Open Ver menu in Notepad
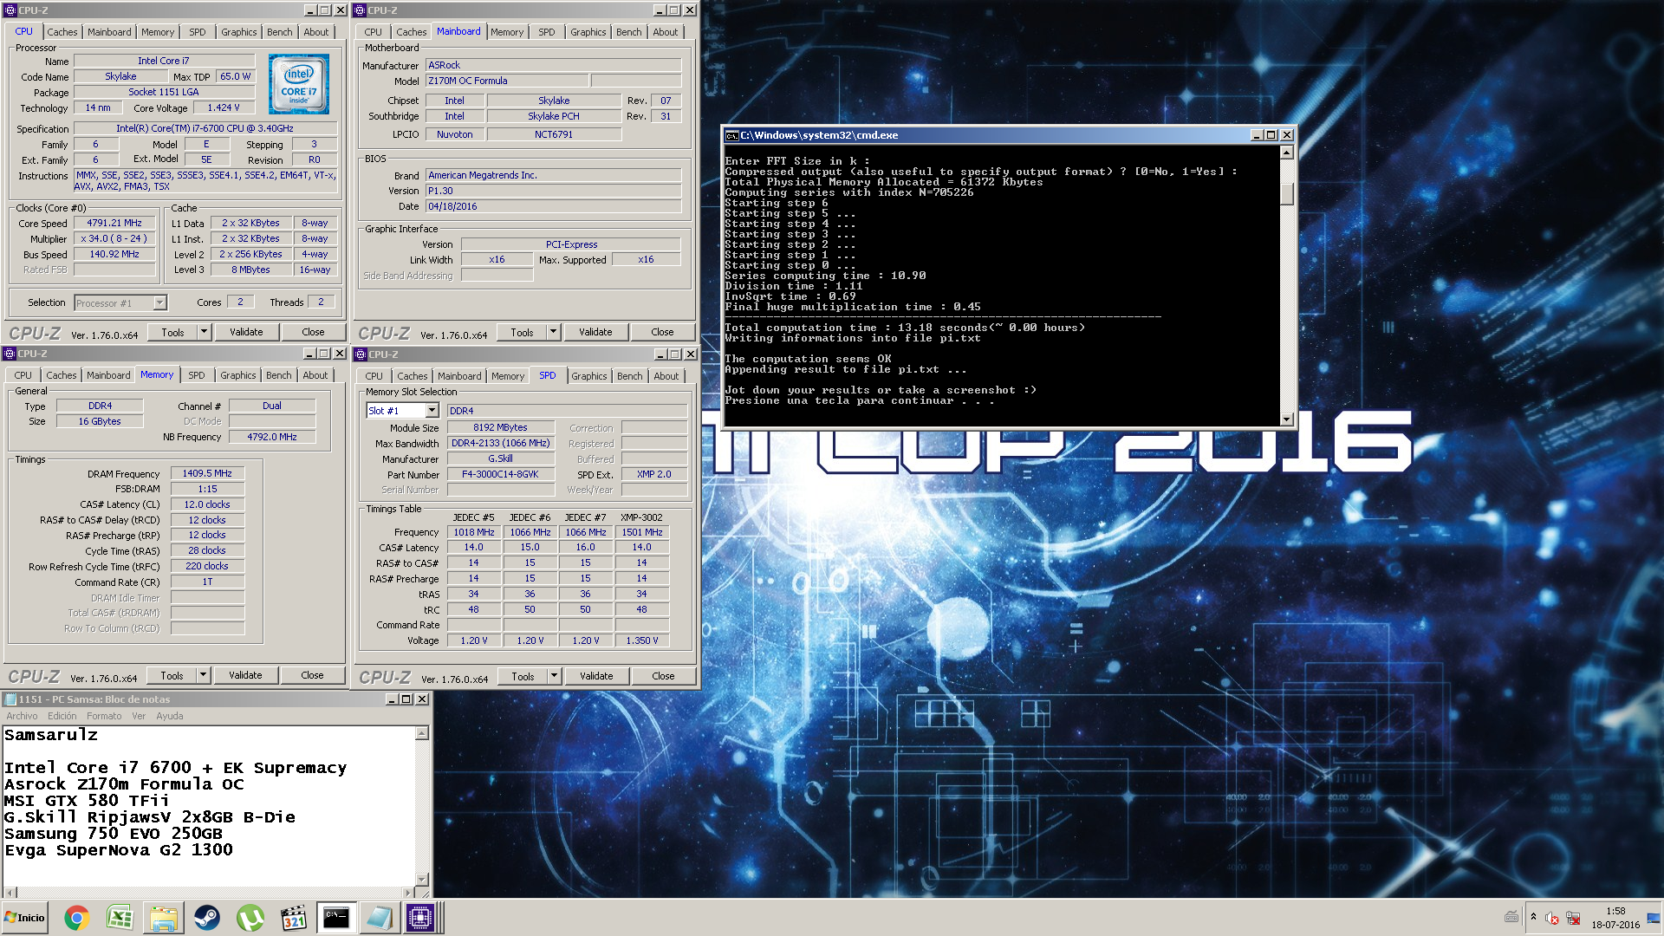 pyautogui.click(x=139, y=716)
